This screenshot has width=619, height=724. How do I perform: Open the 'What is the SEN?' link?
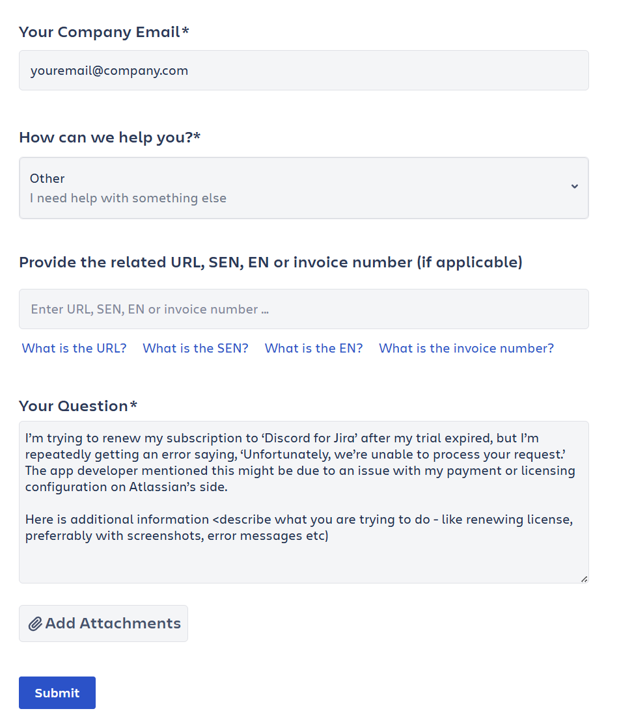pyautogui.click(x=195, y=348)
